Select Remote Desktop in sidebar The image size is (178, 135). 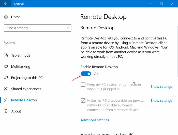pos(24,100)
